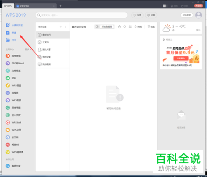Click the trash icon in recent documents toolbar
The image size is (207, 177).
pos(120,27)
